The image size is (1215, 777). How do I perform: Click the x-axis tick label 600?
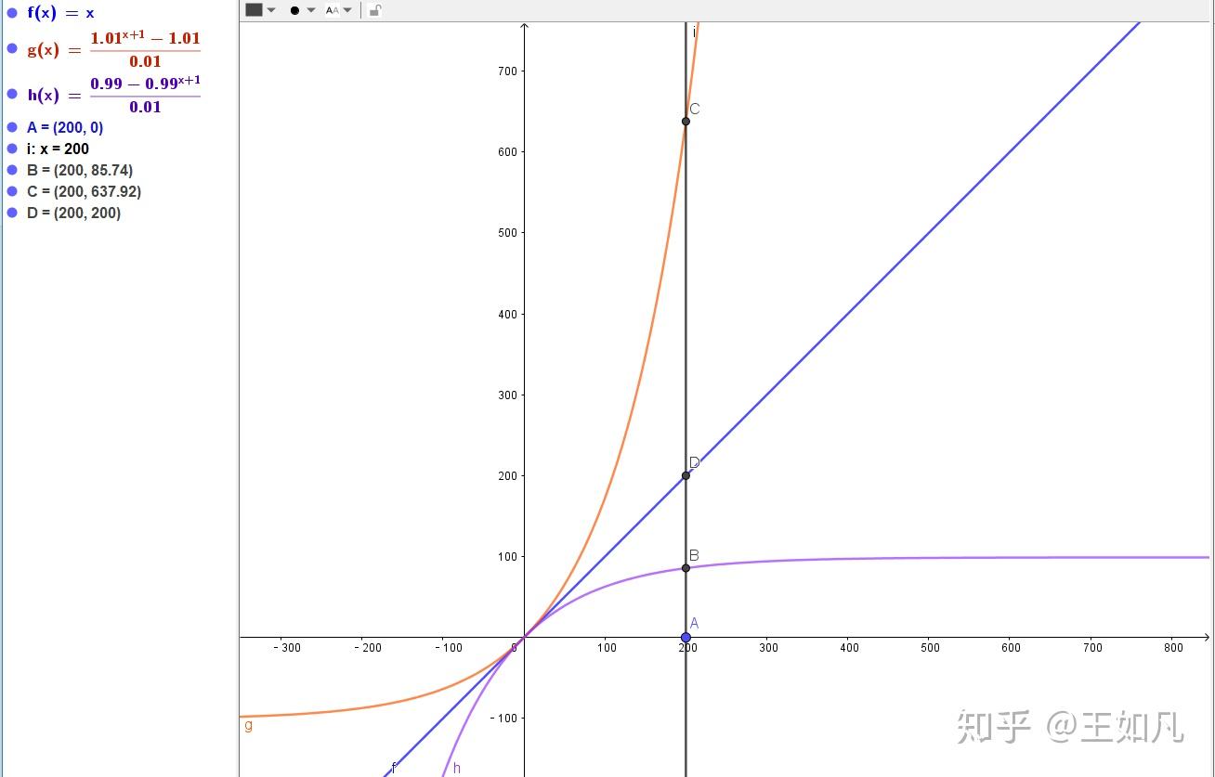(x=1011, y=648)
